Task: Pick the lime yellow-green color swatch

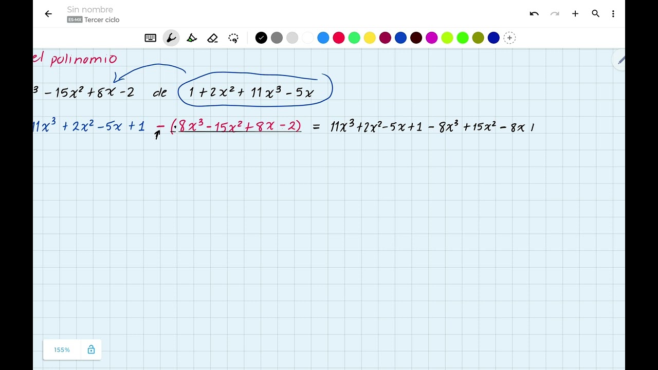Action: pos(447,38)
